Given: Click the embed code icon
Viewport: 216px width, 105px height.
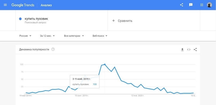Looking at the screenshot, I should [189, 50].
